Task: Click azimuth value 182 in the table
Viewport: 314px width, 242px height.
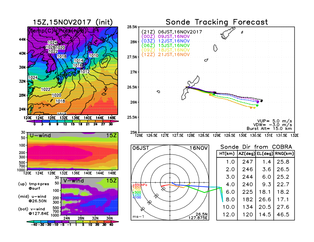Action: tap(247, 199)
